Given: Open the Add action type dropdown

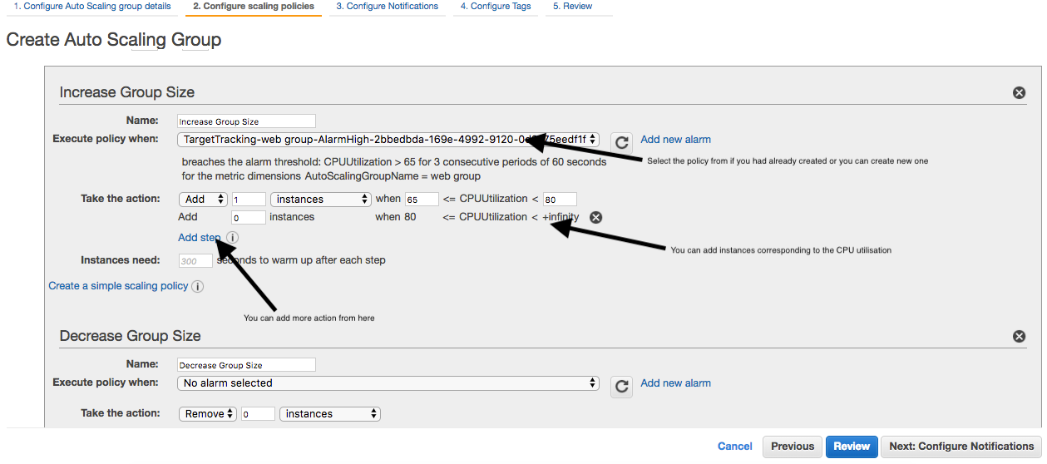Looking at the screenshot, I should click(203, 200).
